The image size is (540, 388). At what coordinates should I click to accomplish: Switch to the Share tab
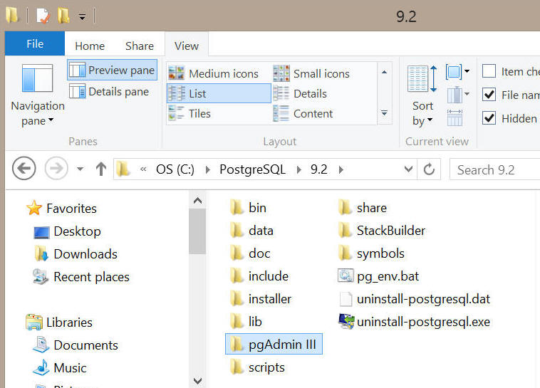140,46
